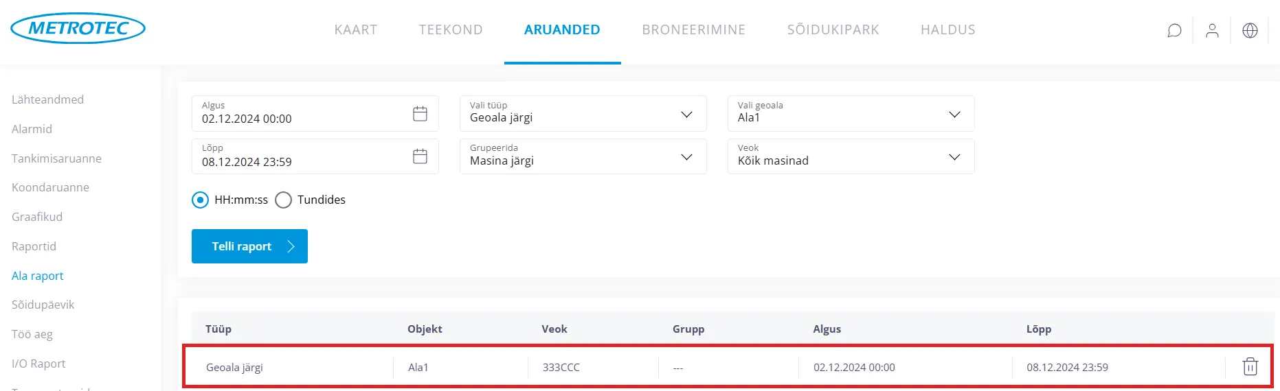
Task: Select the Tundides radio option
Action: point(284,200)
